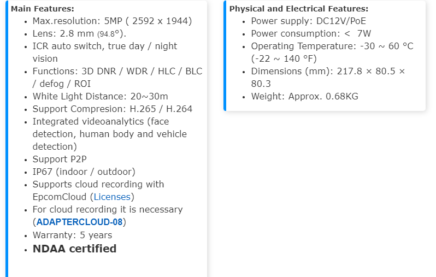The width and height of the screenshot is (436, 277).
Task: Click the Warranty 5 years text
Action: click(x=72, y=235)
